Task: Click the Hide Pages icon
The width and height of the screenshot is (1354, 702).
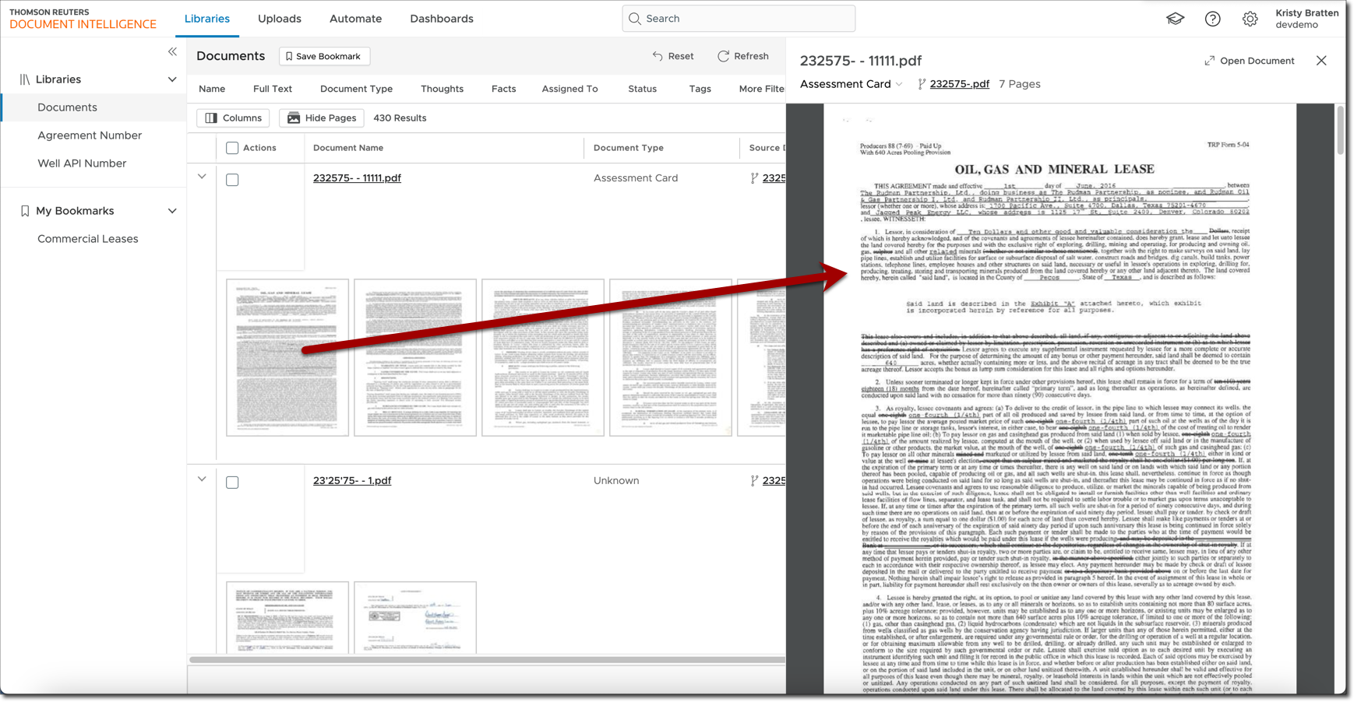Action: [292, 118]
